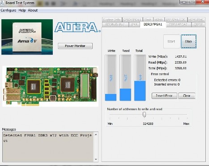Image resolution: width=209 pixels, height=166 pixels.
Task: Click the address count slider thumb
Action: click(144, 115)
